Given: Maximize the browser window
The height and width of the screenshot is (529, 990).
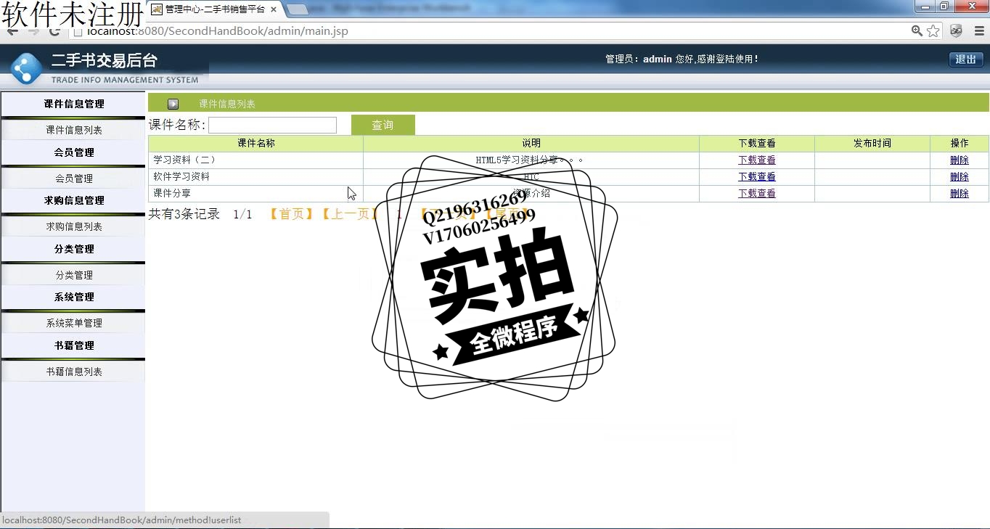Looking at the screenshot, I should coord(944,7).
